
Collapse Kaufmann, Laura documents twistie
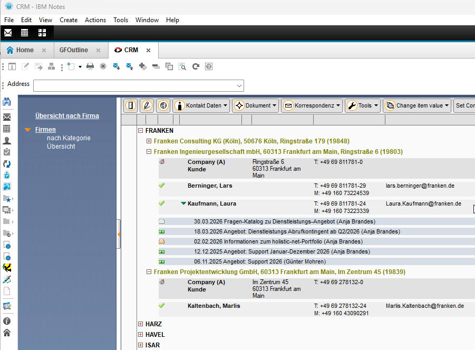(x=183, y=203)
